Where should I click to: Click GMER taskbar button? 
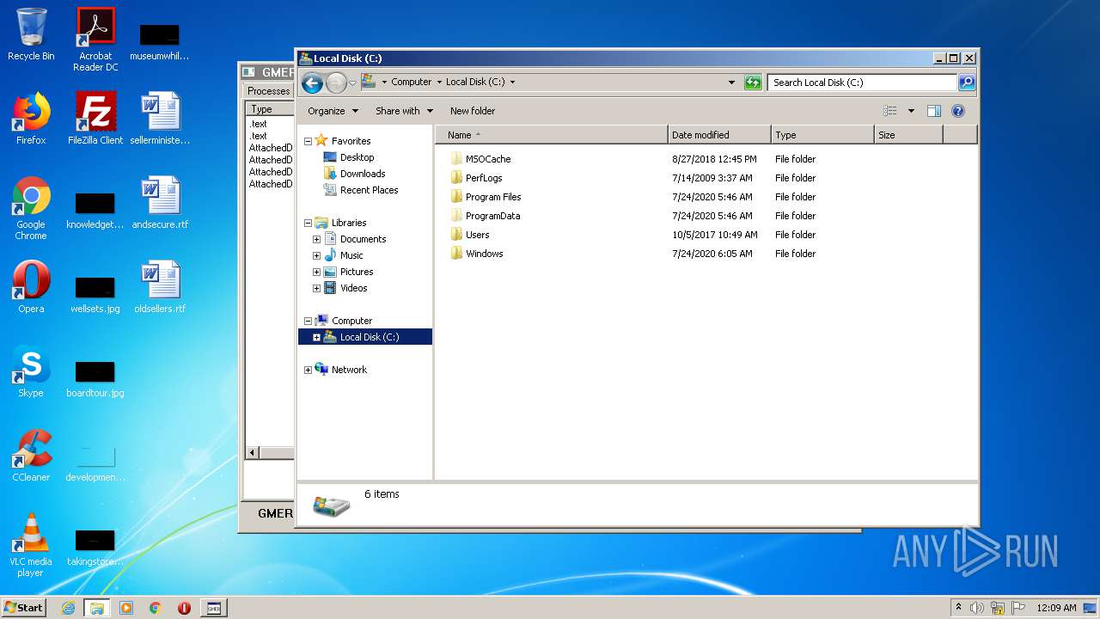(x=214, y=608)
